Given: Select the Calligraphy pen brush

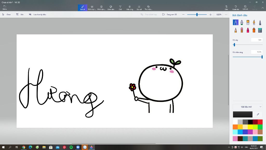Looking at the screenshot, I should click(x=242, y=22).
